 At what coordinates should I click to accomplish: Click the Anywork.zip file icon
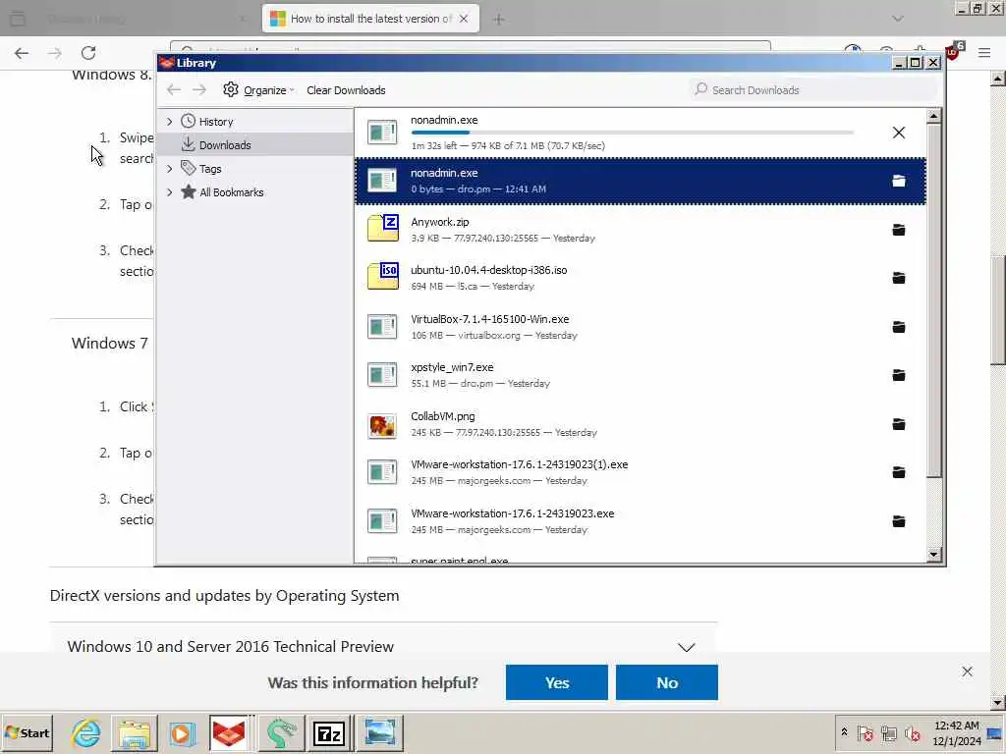[383, 228]
